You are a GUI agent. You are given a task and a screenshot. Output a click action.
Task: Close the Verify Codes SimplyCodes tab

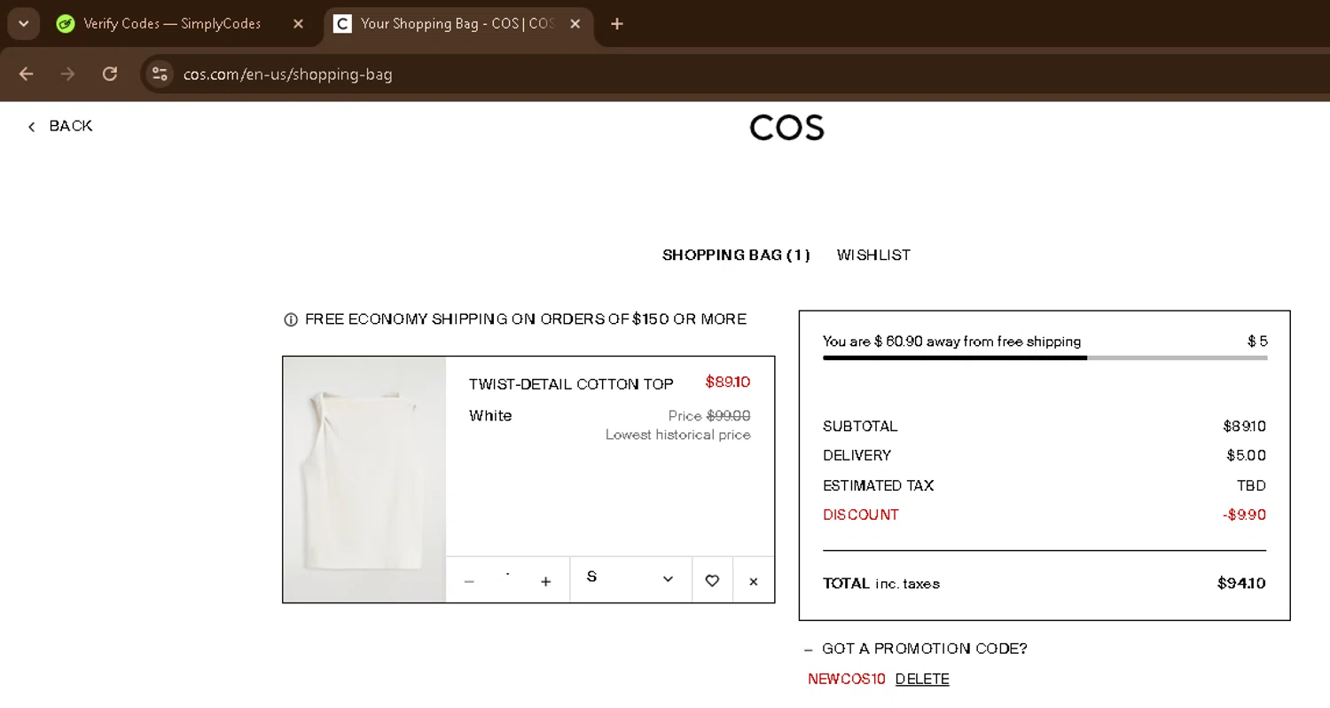pos(299,24)
